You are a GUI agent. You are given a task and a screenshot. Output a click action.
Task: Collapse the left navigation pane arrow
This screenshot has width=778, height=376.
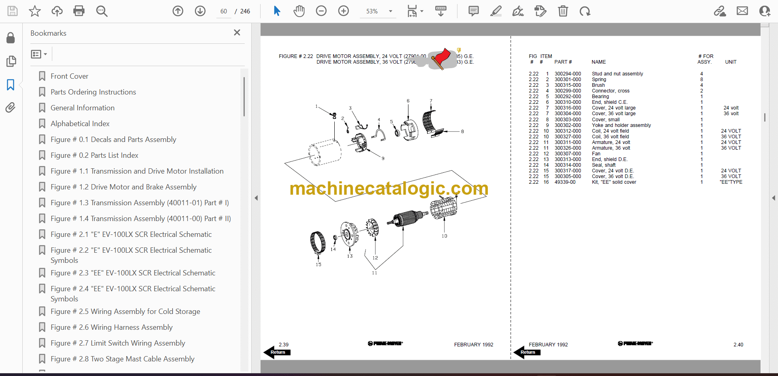pyautogui.click(x=256, y=198)
